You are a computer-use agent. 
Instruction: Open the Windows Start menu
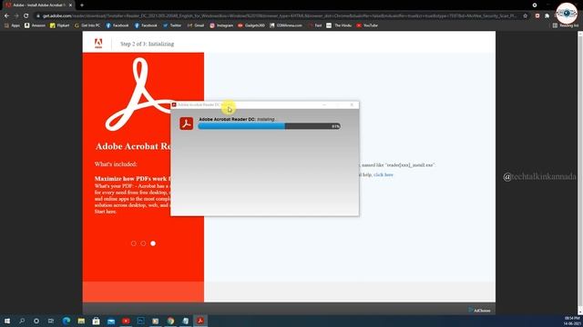coord(7,321)
